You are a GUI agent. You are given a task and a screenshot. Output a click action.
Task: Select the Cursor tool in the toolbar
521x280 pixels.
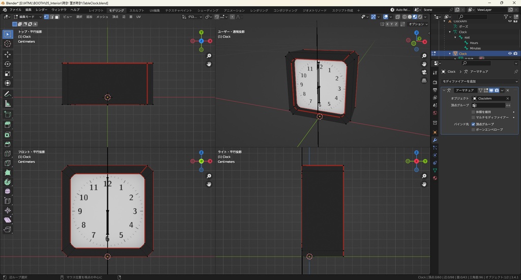8,44
